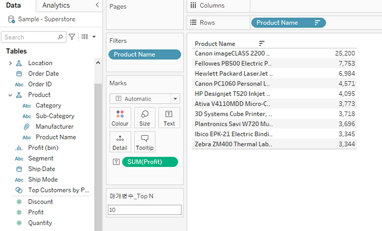Switch to the Analytics tab

(x=56, y=5)
